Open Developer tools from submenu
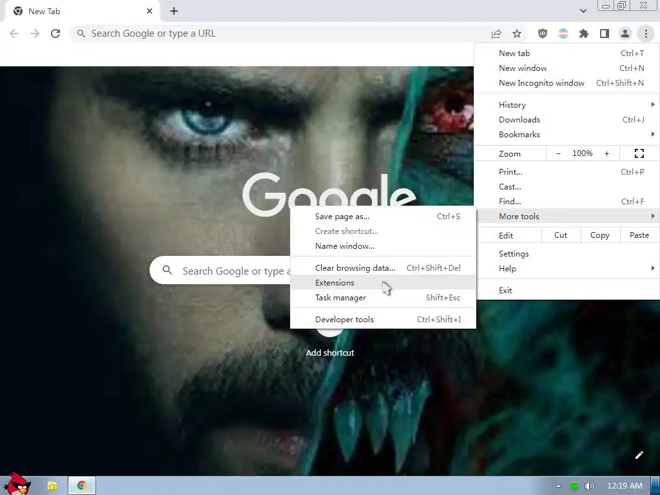This screenshot has height=495, width=660. [383, 320]
